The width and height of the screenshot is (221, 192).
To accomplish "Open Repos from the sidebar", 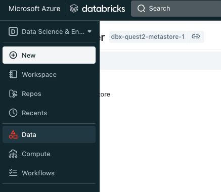I will [49, 94].
